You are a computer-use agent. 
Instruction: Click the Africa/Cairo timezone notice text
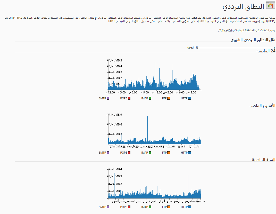point(247,30)
